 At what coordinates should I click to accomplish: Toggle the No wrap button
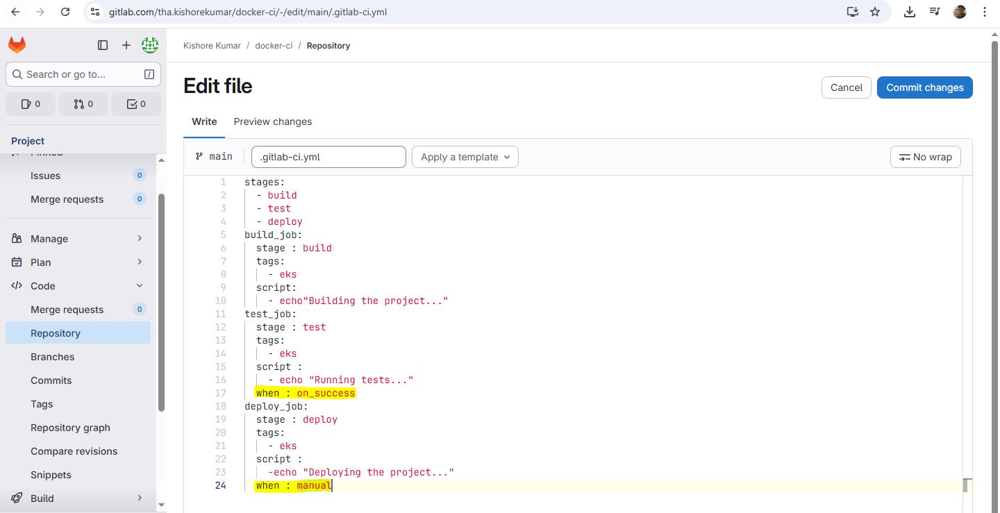click(x=925, y=157)
